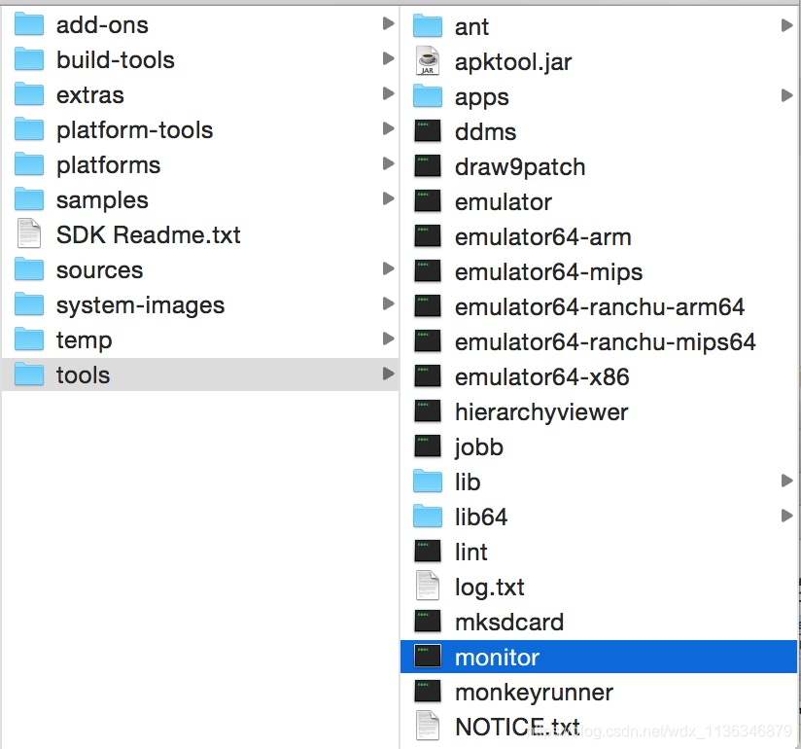
Task: Select the emulator64-ranchu-mips64 file name
Action: click(x=605, y=342)
